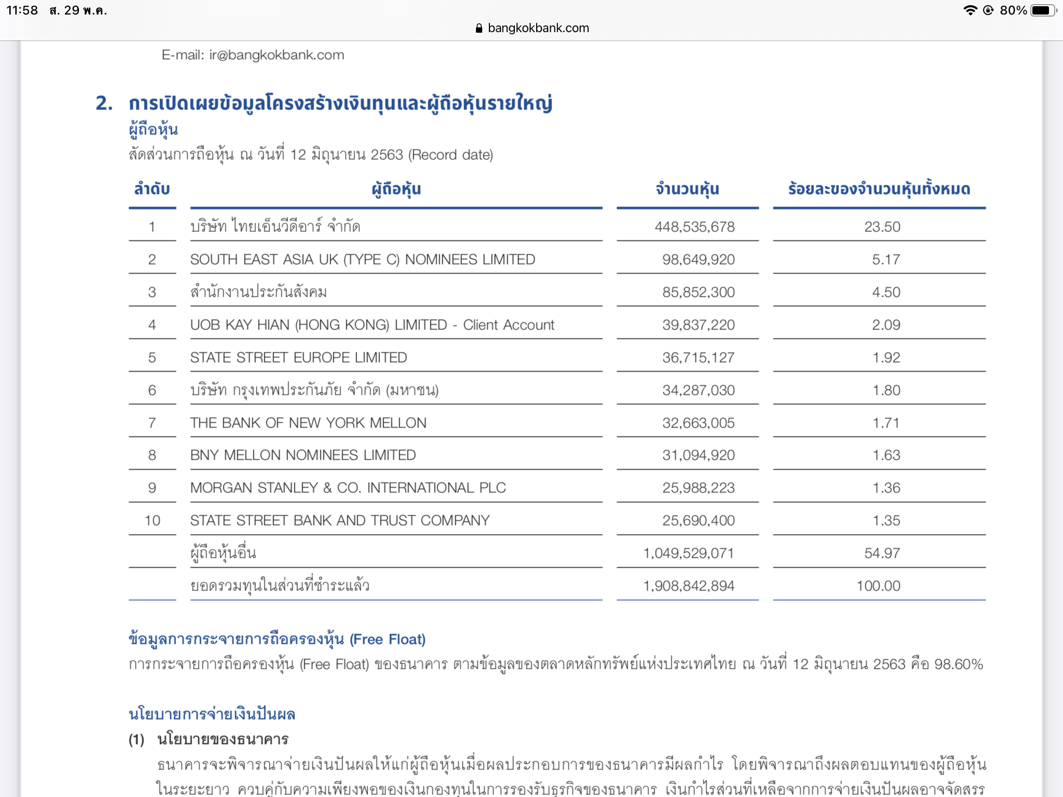Select percentage value 2.09
This screenshot has height=797, width=1063.
tap(885, 325)
